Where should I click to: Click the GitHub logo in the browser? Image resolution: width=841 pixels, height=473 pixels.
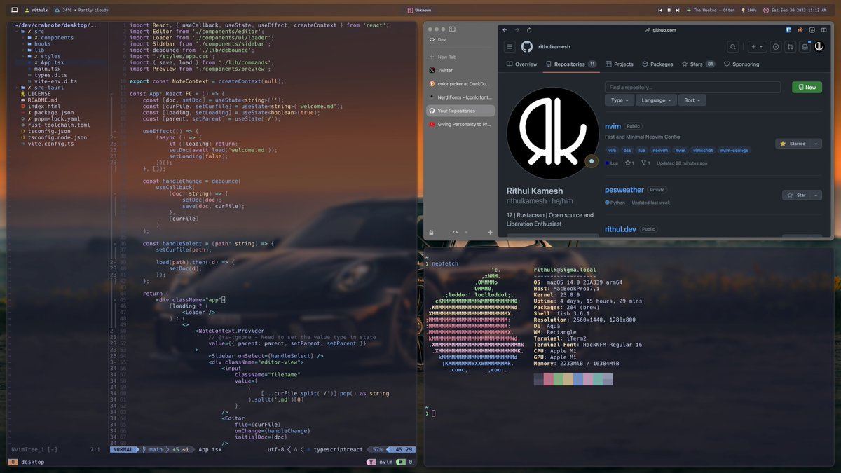tap(526, 46)
